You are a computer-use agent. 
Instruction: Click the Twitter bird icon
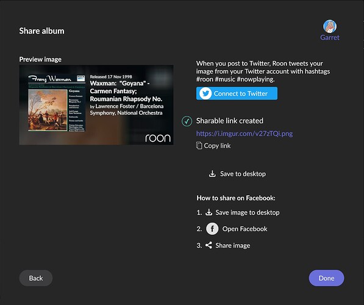[x=205, y=93]
